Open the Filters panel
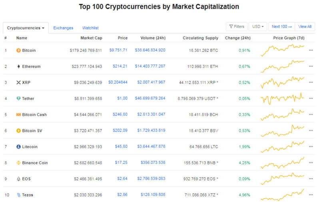Screen dimensions: 319x202 (236, 27)
